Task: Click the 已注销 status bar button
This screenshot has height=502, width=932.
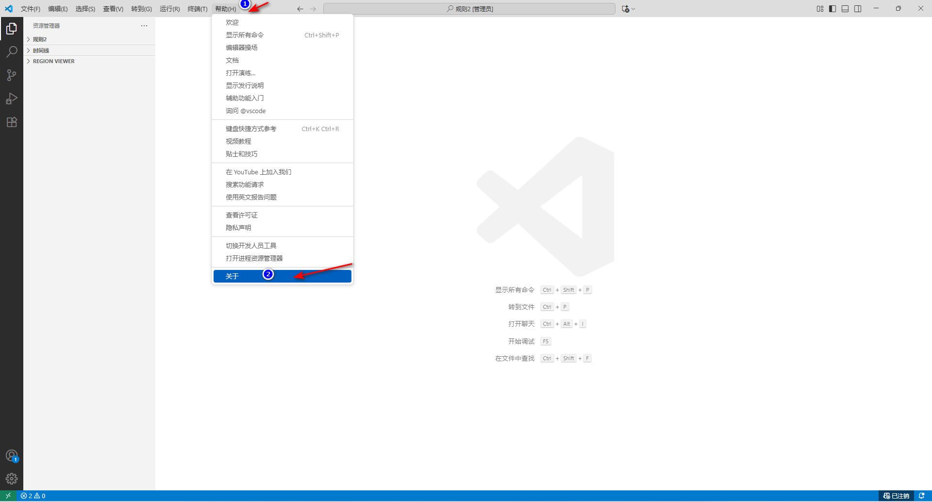Action: [x=896, y=496]
